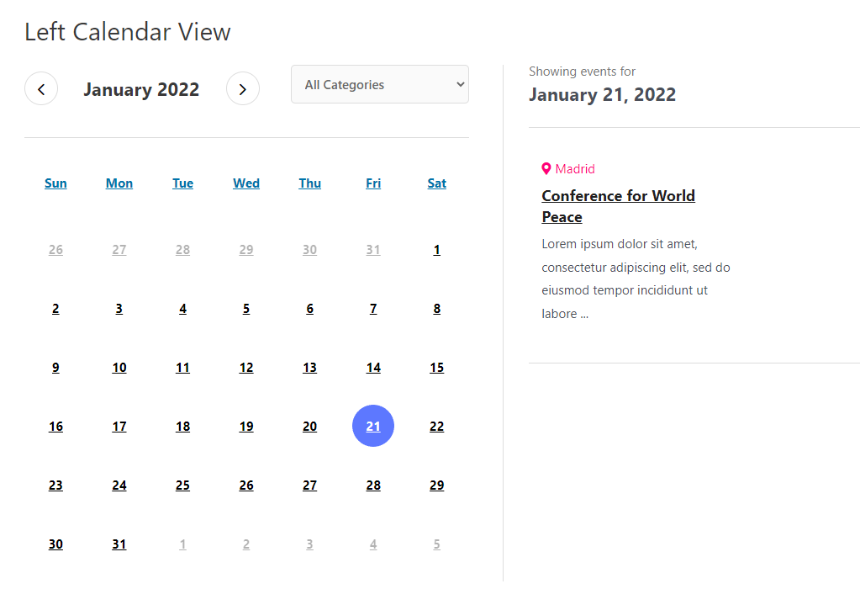Go to previous month with left arrow

coord(41,89)
